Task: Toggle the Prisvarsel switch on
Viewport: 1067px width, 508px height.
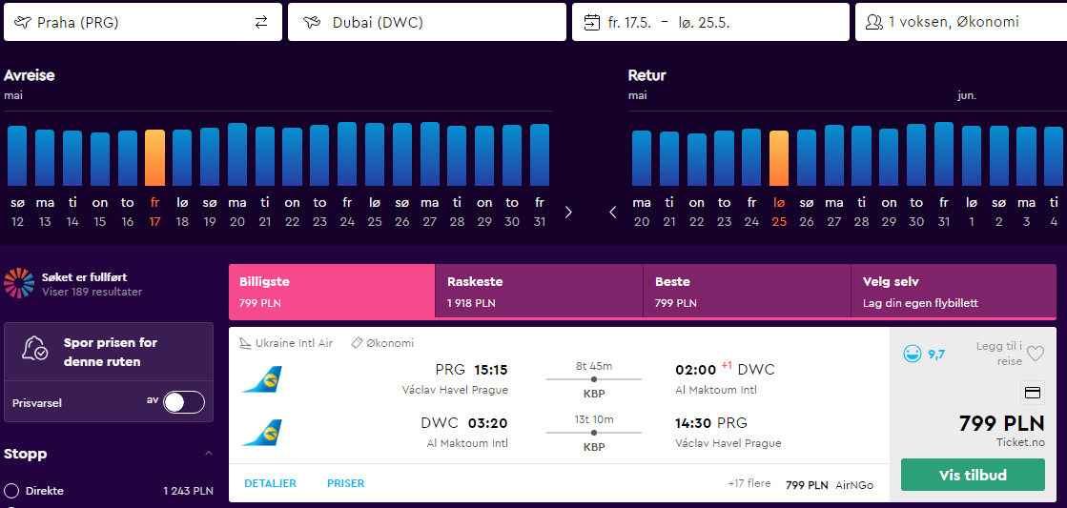Action: click(x=184, y=402)
